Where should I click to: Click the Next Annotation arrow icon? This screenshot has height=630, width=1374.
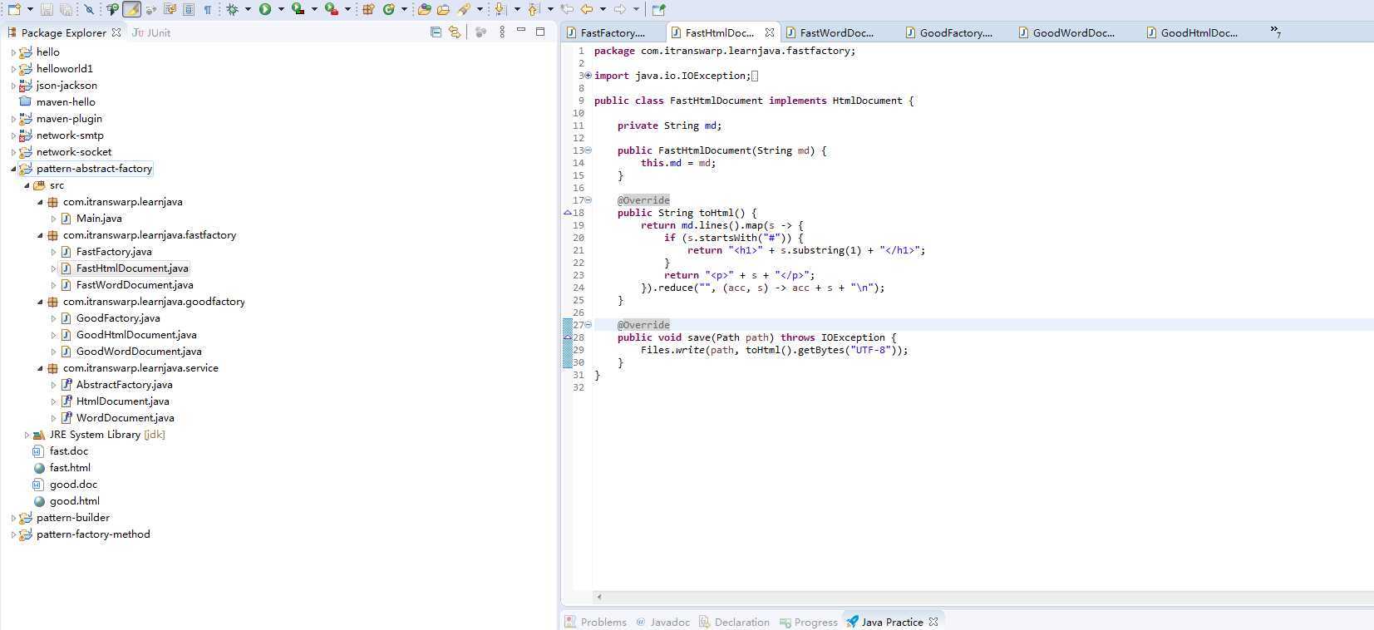[500, 9]
